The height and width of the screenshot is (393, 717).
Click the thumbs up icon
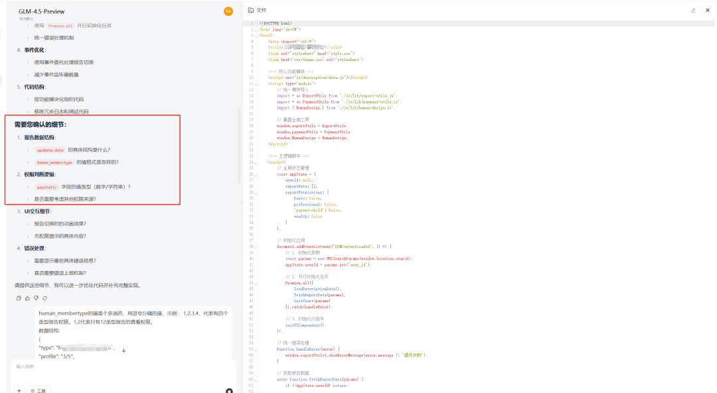[28, 298]
